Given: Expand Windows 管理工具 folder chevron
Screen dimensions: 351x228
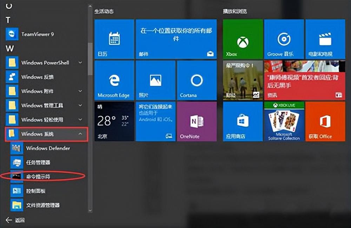Looking at the screenshot, I should click(x=80, y=105).
